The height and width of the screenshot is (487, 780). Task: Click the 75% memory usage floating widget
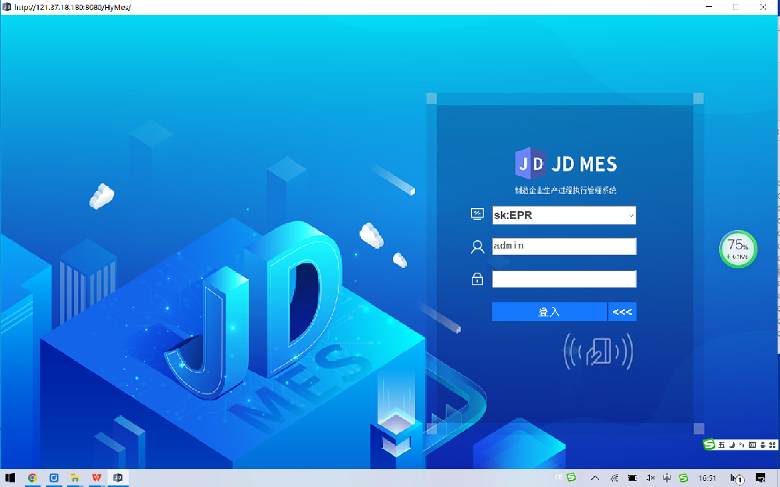(738, 249)
